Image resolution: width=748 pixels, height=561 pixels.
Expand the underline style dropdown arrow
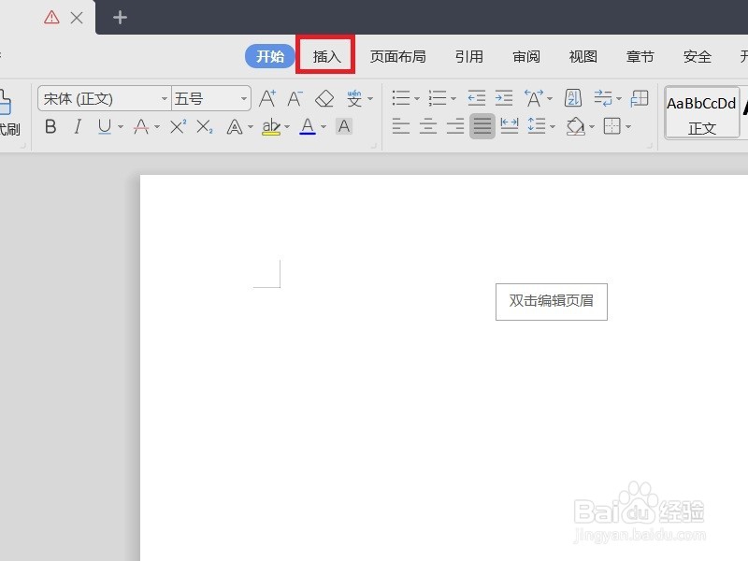pyautogui.click(x=121, y=127)
